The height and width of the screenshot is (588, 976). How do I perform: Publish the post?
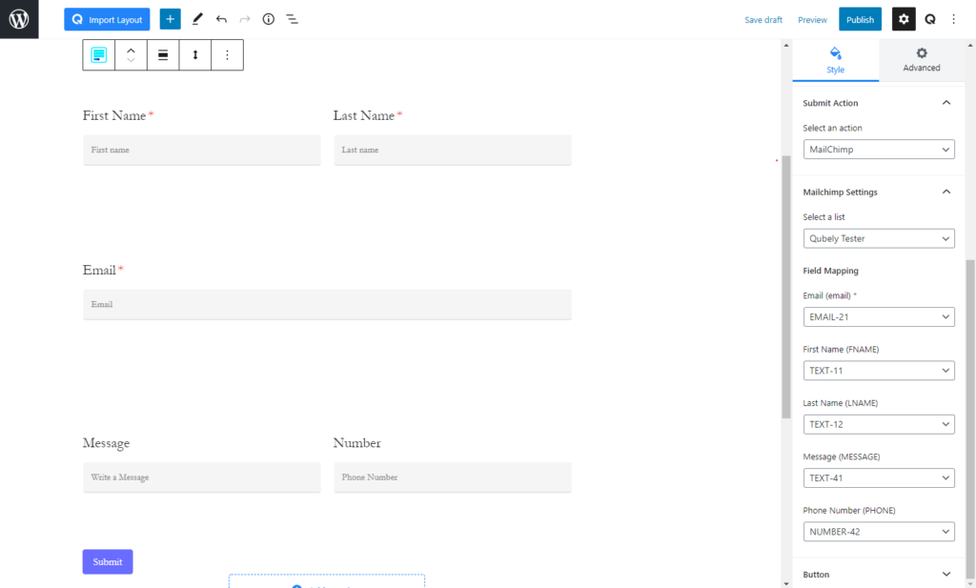point(860,19)
